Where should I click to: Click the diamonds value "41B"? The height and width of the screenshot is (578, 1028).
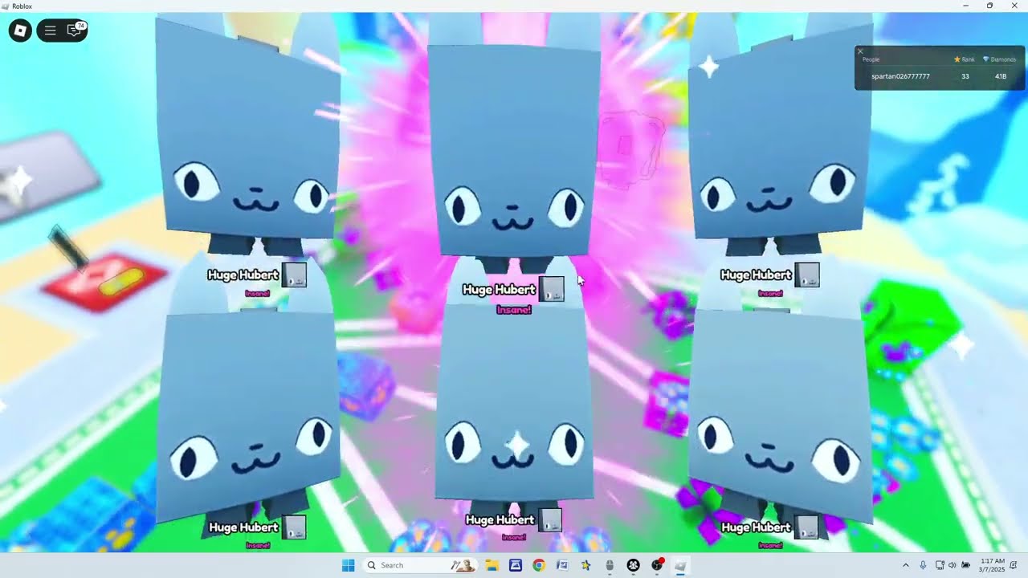pos(1001,76)
